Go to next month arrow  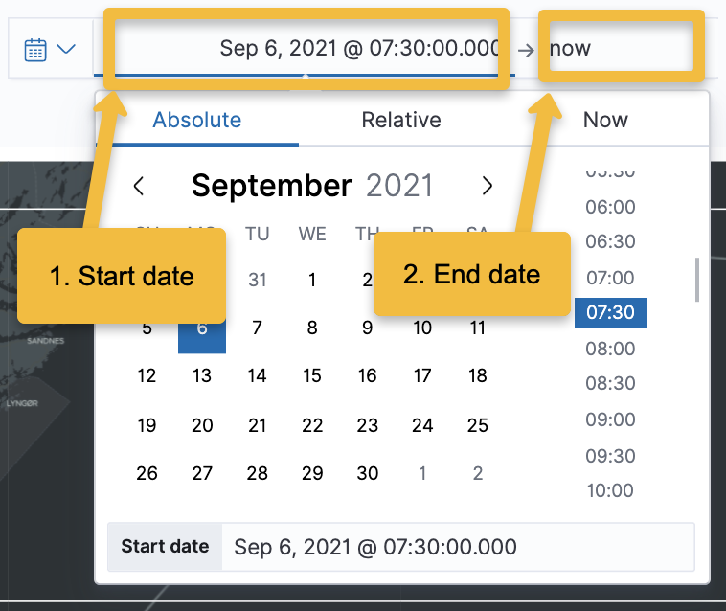488,186
